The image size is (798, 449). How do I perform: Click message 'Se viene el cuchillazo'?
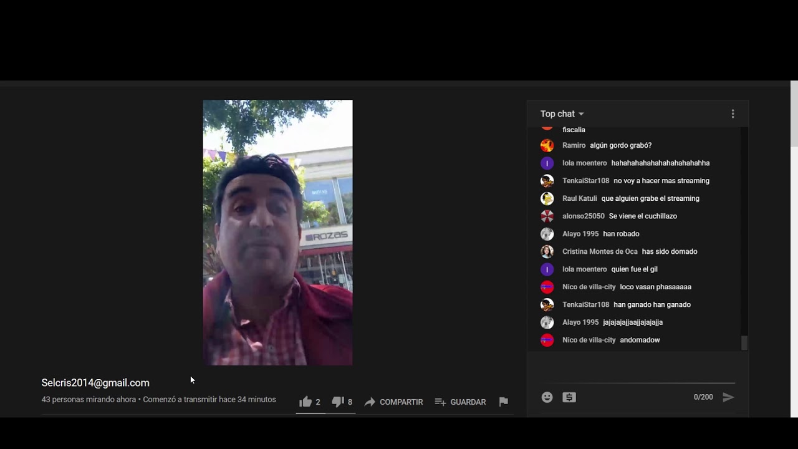click(643, 216)
